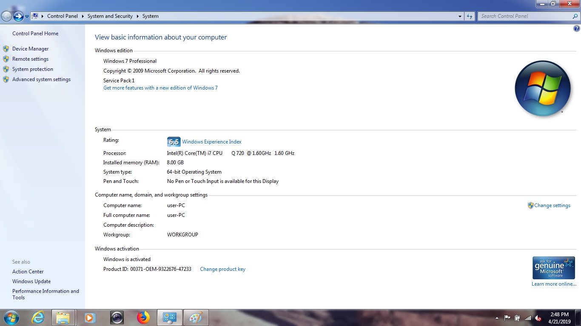Click System and Security in breadcrumb
Image resolution: width=581 pixels, height=326 pixels.
pyautogui.click(x=110, y=16)
